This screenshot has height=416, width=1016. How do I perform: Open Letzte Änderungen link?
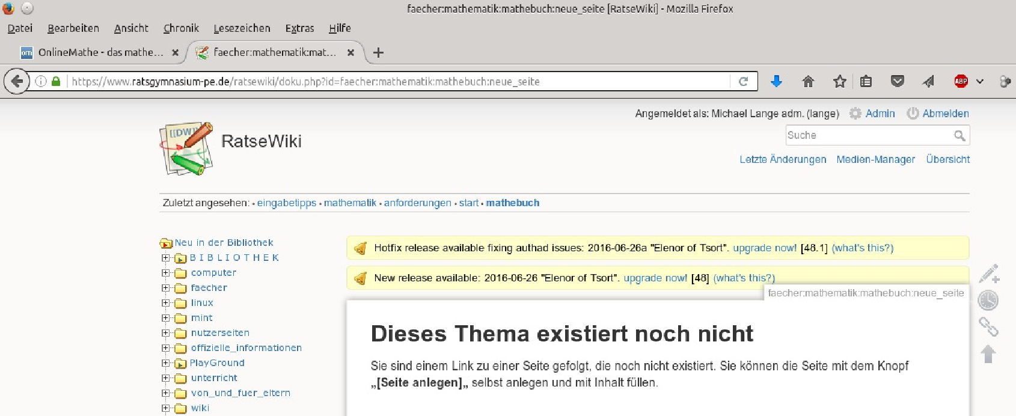tap(782, 159)
